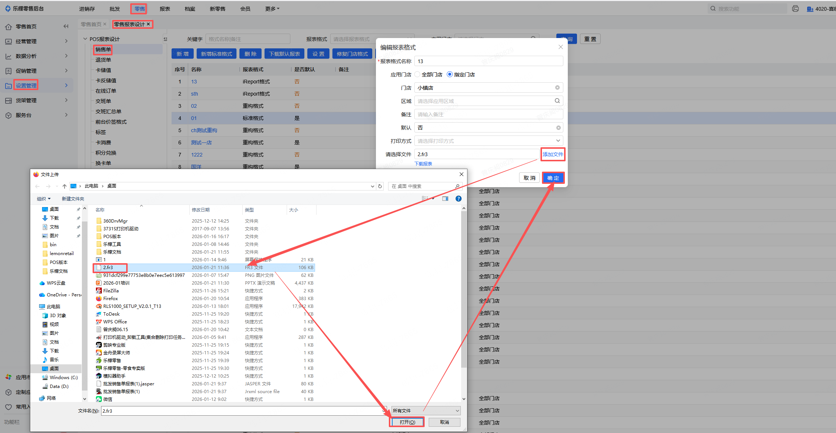The image size is (836, 433).
Task: Click the 打开(O) button
Action: point(407,422)
